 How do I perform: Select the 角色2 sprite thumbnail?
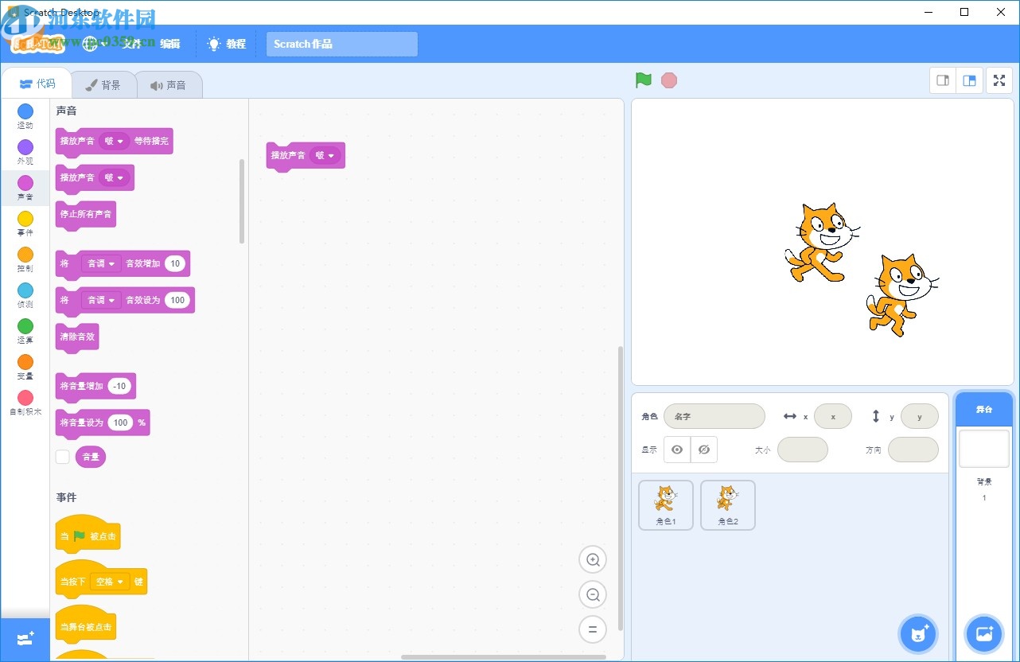pos(727,504)
